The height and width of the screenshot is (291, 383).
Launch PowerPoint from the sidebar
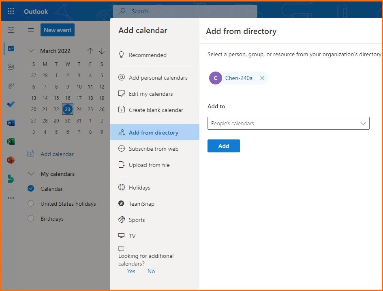pos(11,160)
